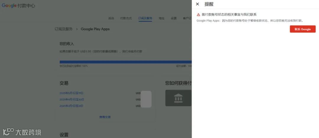Open transaction 2025年3月1日至31日
This screenshot has height=138, width=319.
[71, 106]
